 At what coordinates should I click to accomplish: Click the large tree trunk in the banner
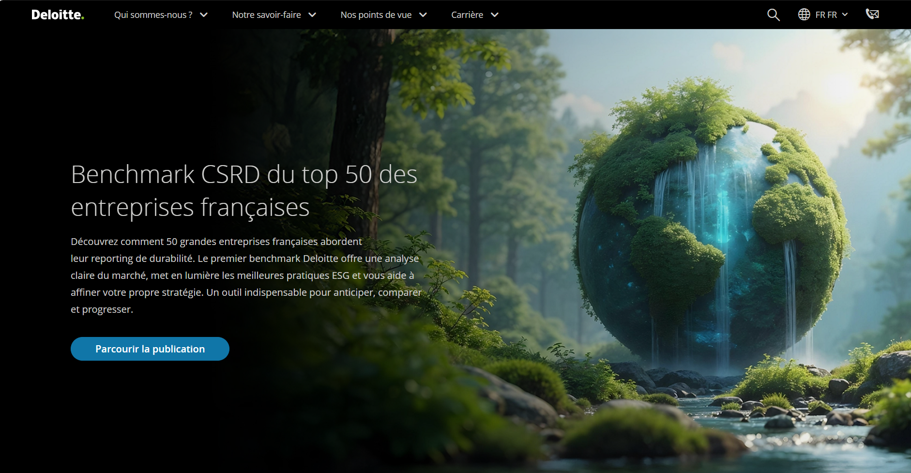[361, 121]
